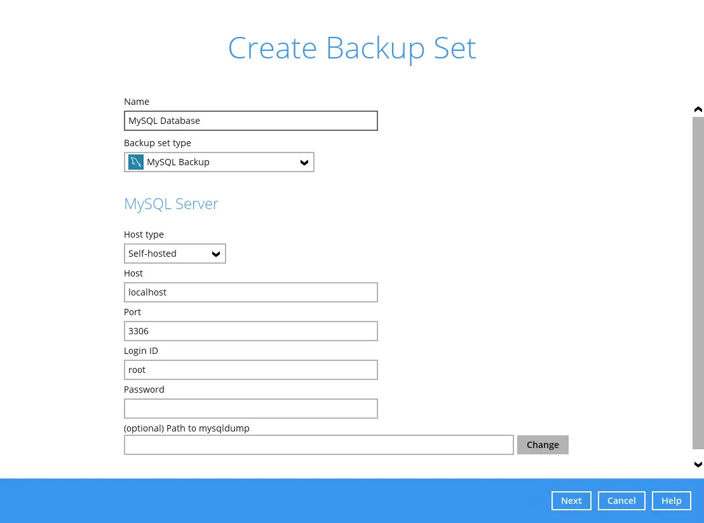This screenshot has height=523, width=704.
Task: Select the 'MySQL Backup' combo box text
Action: pyautogui.click(x=178, y=162)
